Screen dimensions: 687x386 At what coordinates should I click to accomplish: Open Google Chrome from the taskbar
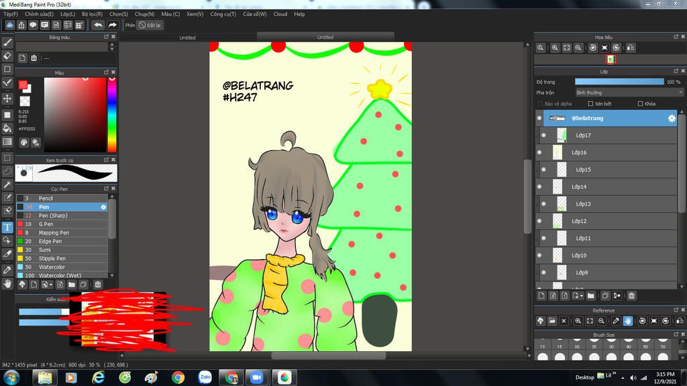(178, 377)
